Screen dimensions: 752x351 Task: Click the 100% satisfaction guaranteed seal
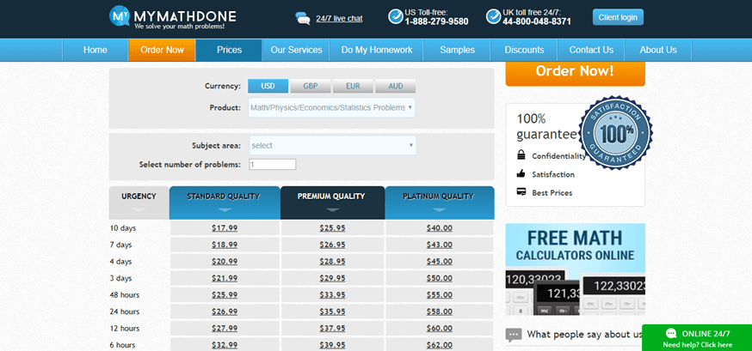point(616,133)
